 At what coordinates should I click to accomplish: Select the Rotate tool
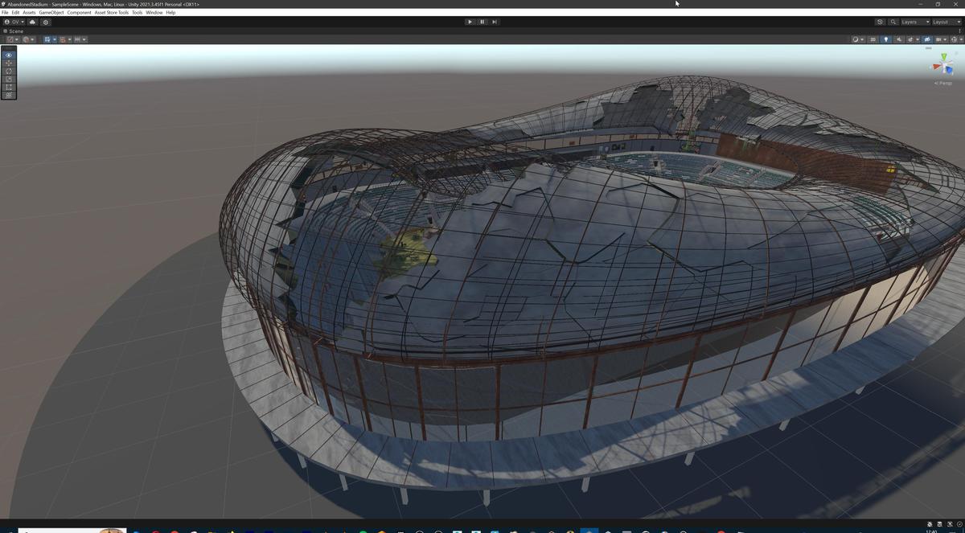[x=8, y=71]
